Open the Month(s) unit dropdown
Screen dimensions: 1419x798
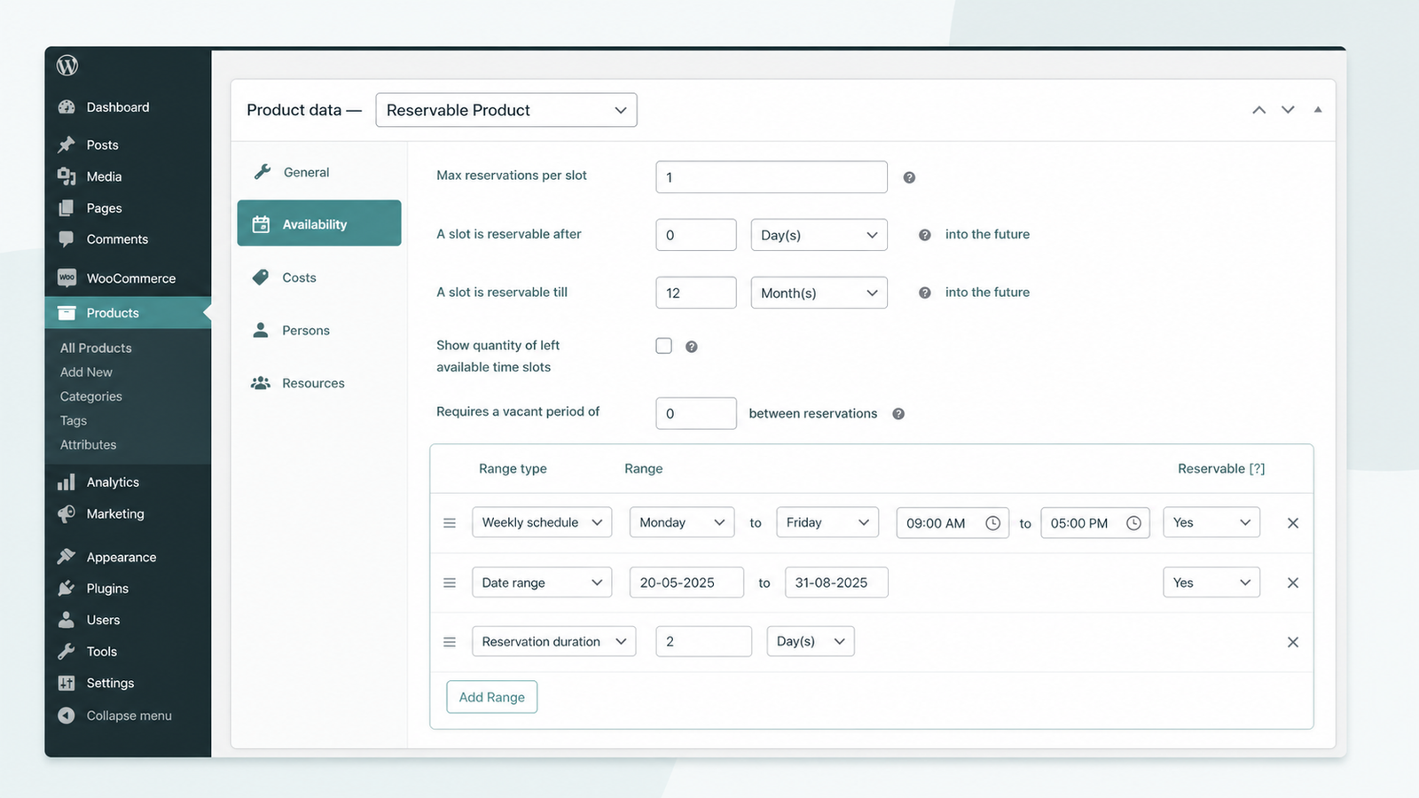819,293
